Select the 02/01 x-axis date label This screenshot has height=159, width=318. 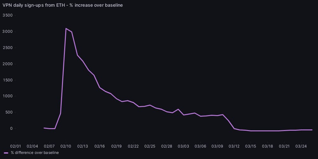(x=16, y=146)
